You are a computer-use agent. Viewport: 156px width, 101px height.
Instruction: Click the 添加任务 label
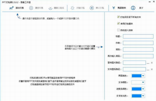(19, 8)
